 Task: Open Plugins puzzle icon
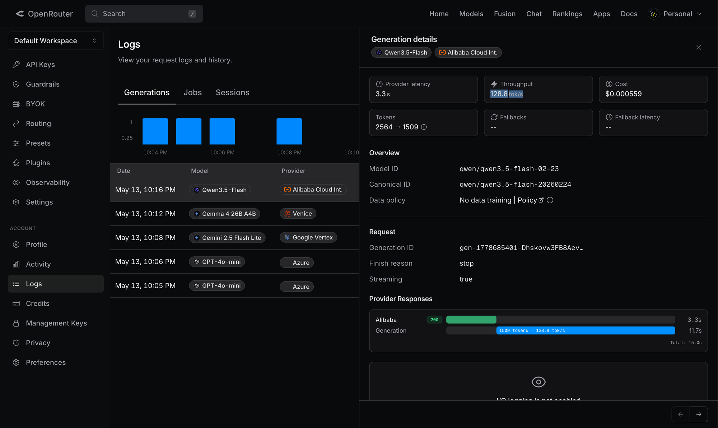click(16, 163)
